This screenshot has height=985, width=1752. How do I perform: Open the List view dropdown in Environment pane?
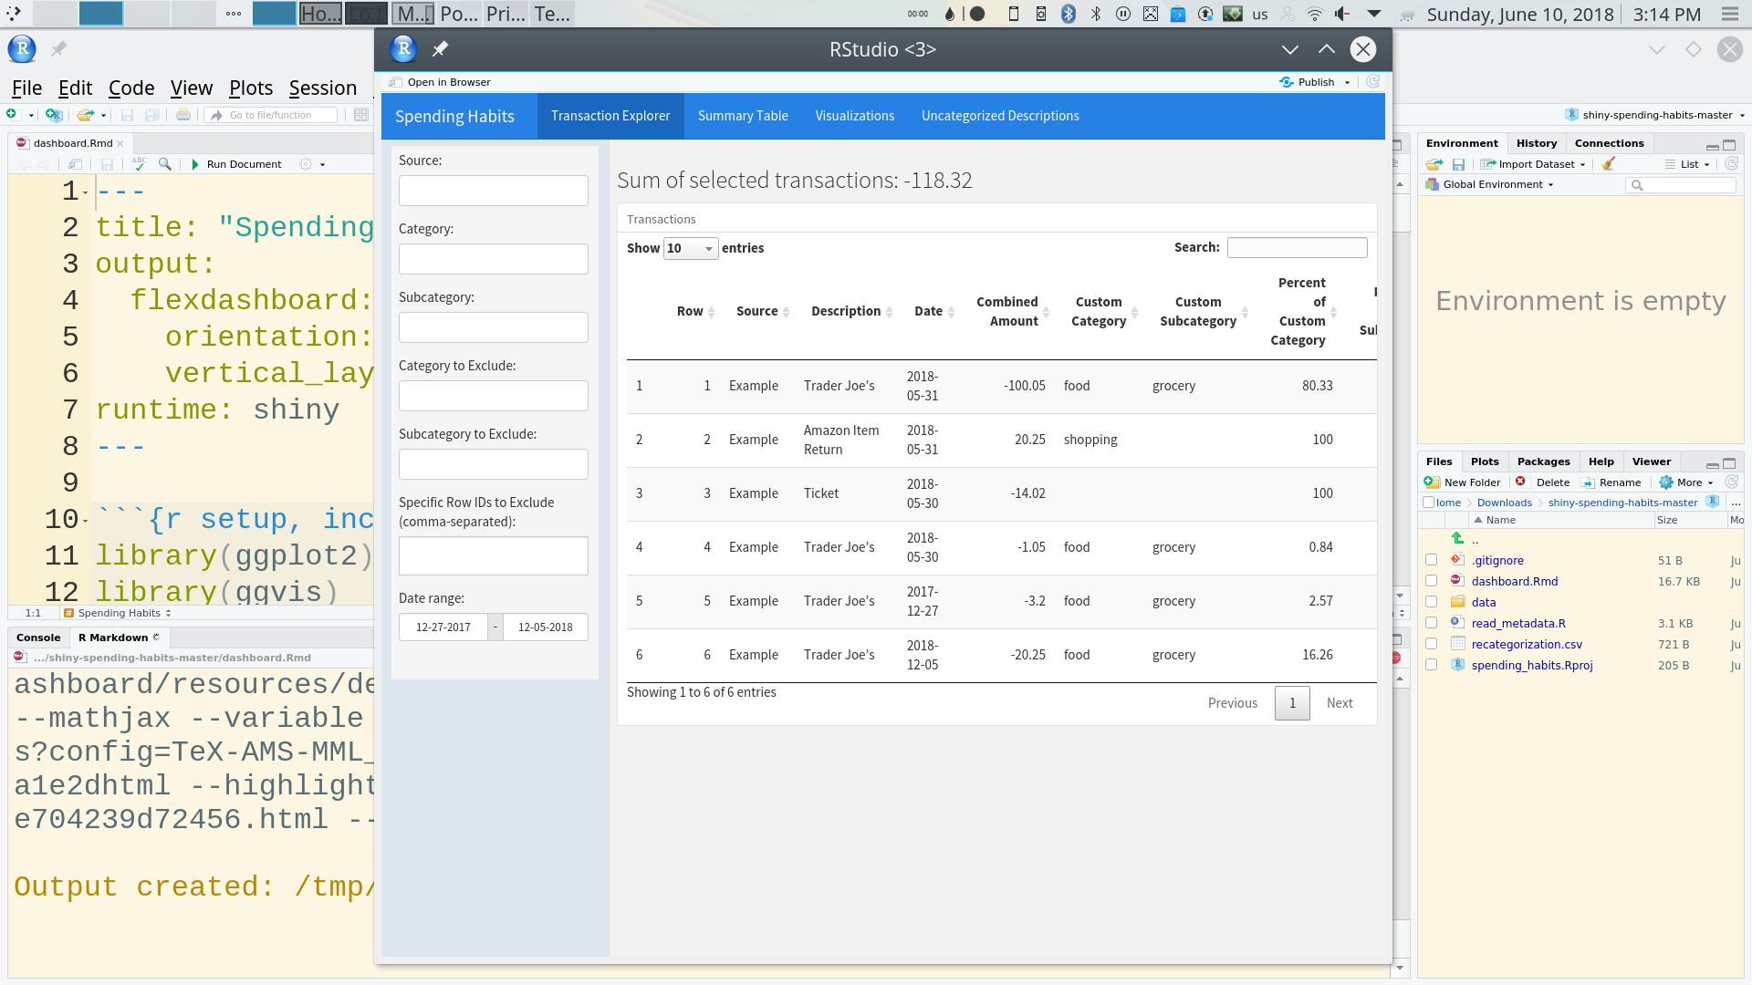tap(1688, 164)
